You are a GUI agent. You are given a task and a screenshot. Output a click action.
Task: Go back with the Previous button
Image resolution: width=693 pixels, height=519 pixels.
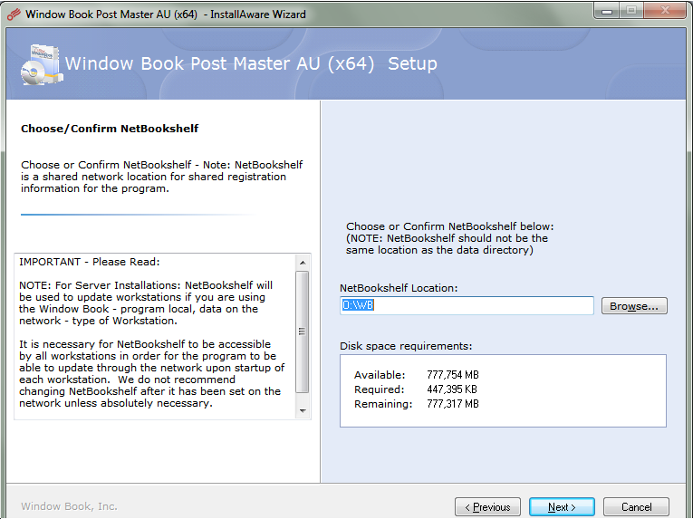pyautogui.click(x=487, y=506)
